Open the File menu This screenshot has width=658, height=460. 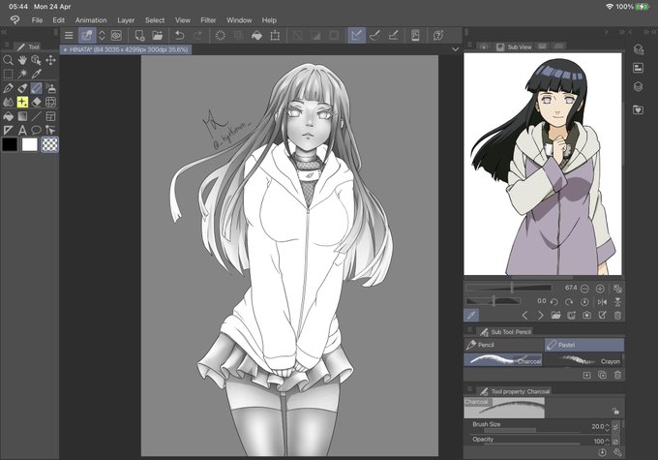(37, 20)
